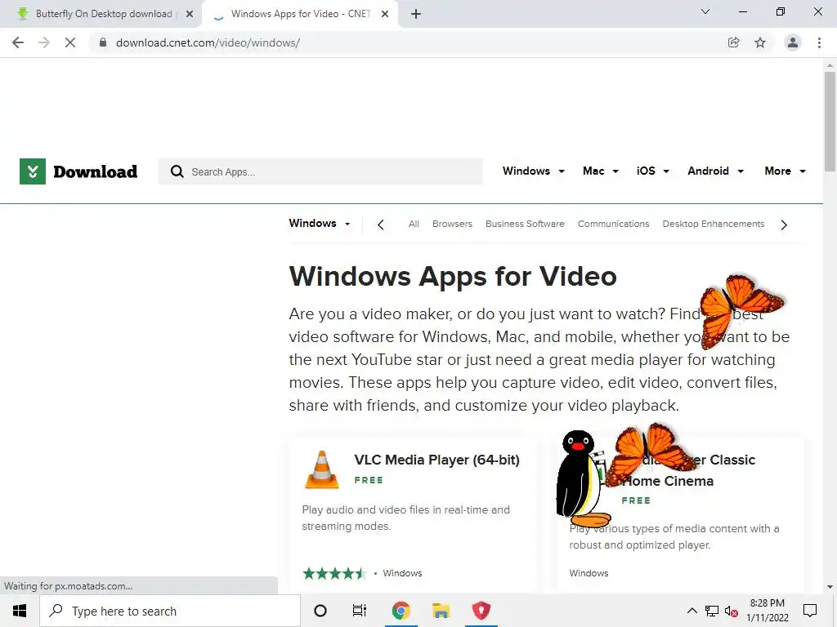The width and height of the screenshot is (837, 627).
Task: Show hidden system tray icons
Action: tap(692, 611)
